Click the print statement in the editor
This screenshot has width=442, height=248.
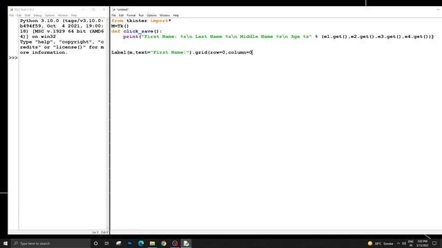point(278,37)
